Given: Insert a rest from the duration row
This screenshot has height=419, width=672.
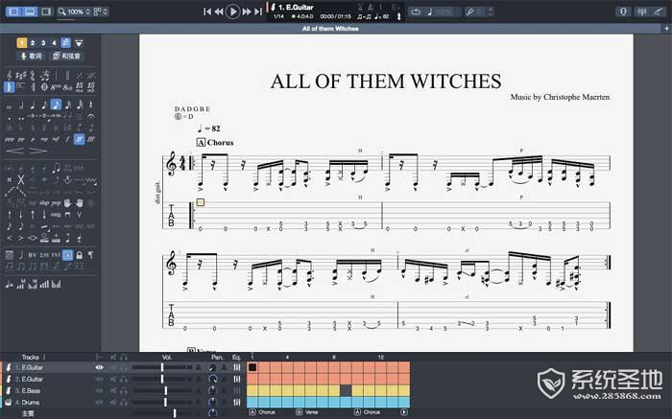Looking at the screenshot, I should click(90, 105).
